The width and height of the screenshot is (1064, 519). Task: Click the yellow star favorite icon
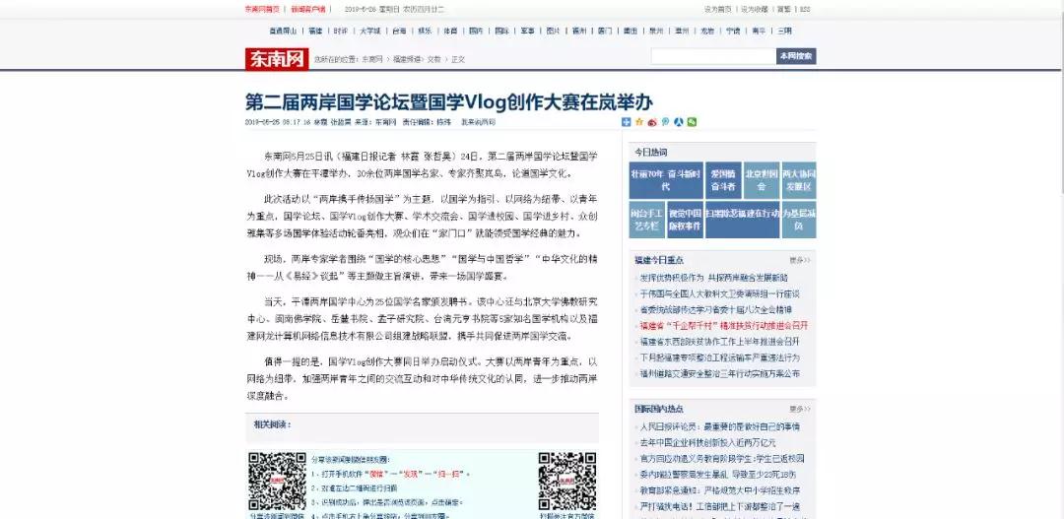[638, 122]
